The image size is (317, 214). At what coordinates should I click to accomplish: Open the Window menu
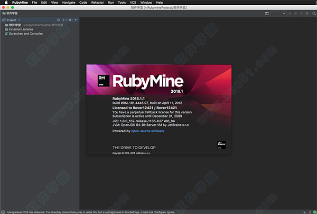click(146, 3)
